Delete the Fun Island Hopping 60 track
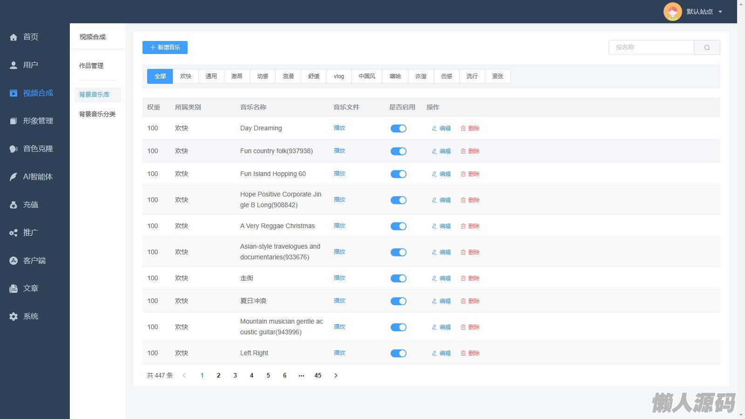The height and width of the screenshot is (419, 745). click(x=470, y=174)
